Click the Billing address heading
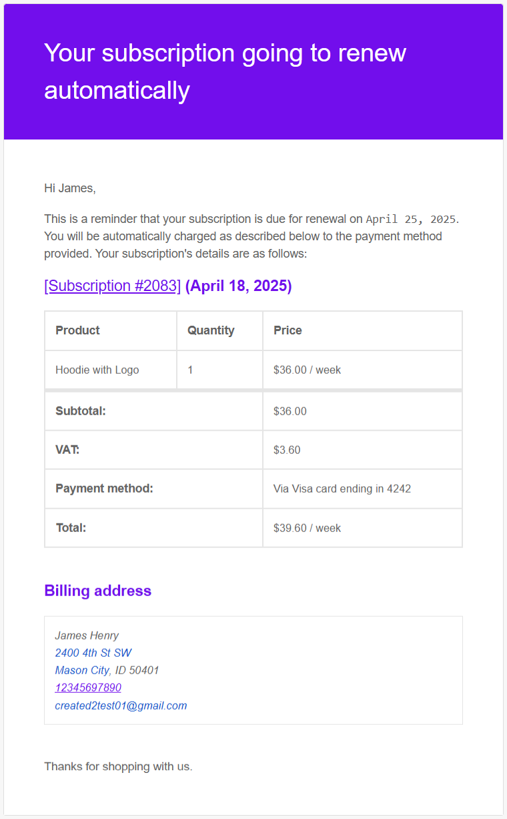Viewport: 507px width, 819px height. 97,591
